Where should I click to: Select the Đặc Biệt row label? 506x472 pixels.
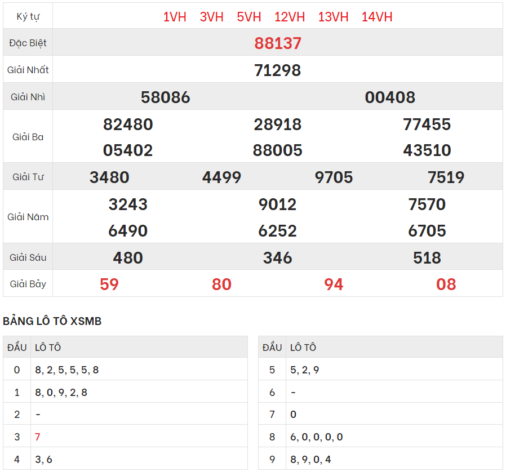click(x=28, y=43)
